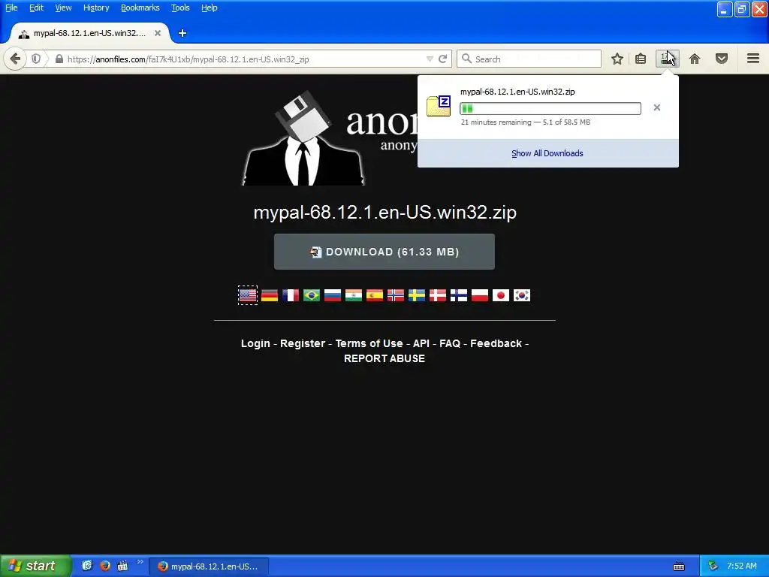Click the 7:52 AM clock
Image resolution: width=769 pixels, height=577 pixels.
click(741, 566)
